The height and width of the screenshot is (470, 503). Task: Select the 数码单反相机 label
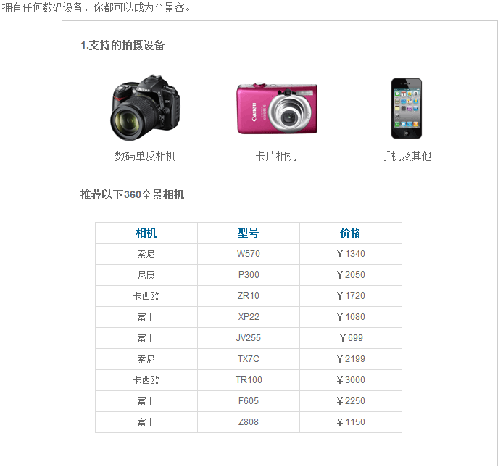pos(145,157)
